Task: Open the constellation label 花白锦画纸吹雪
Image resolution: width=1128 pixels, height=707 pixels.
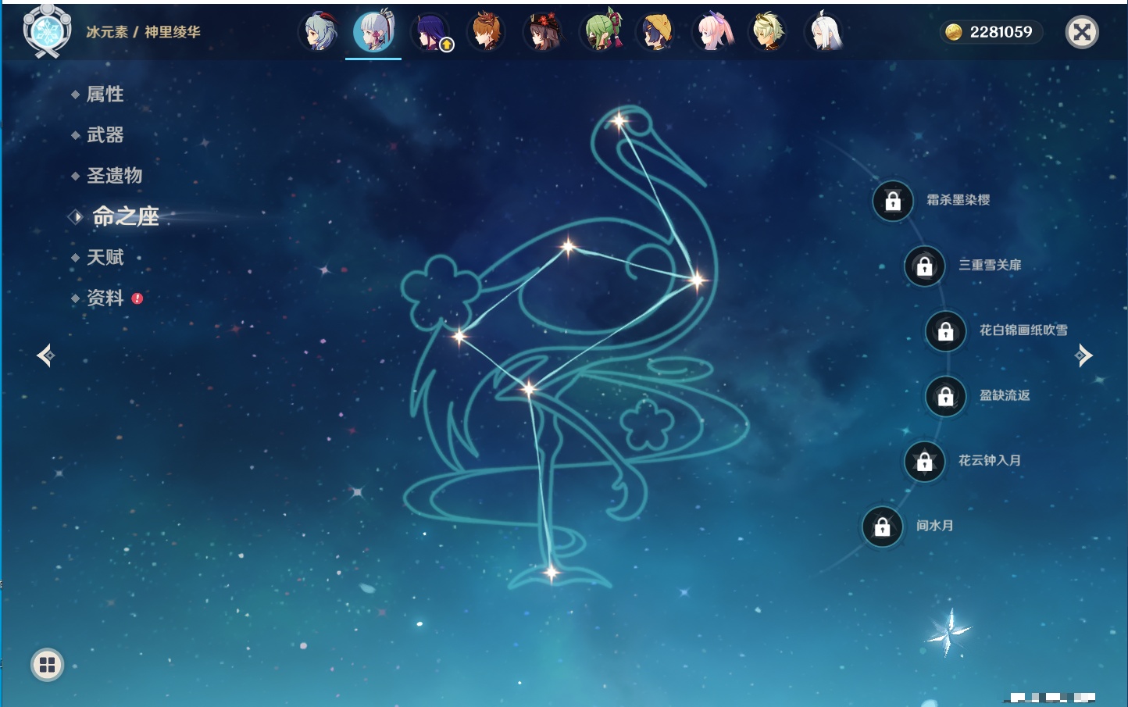Action: tap(1023, 330)
